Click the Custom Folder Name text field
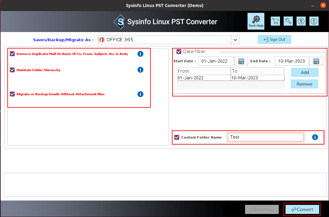The height and width of the screenshot is (217, 329). pos(266,137)
